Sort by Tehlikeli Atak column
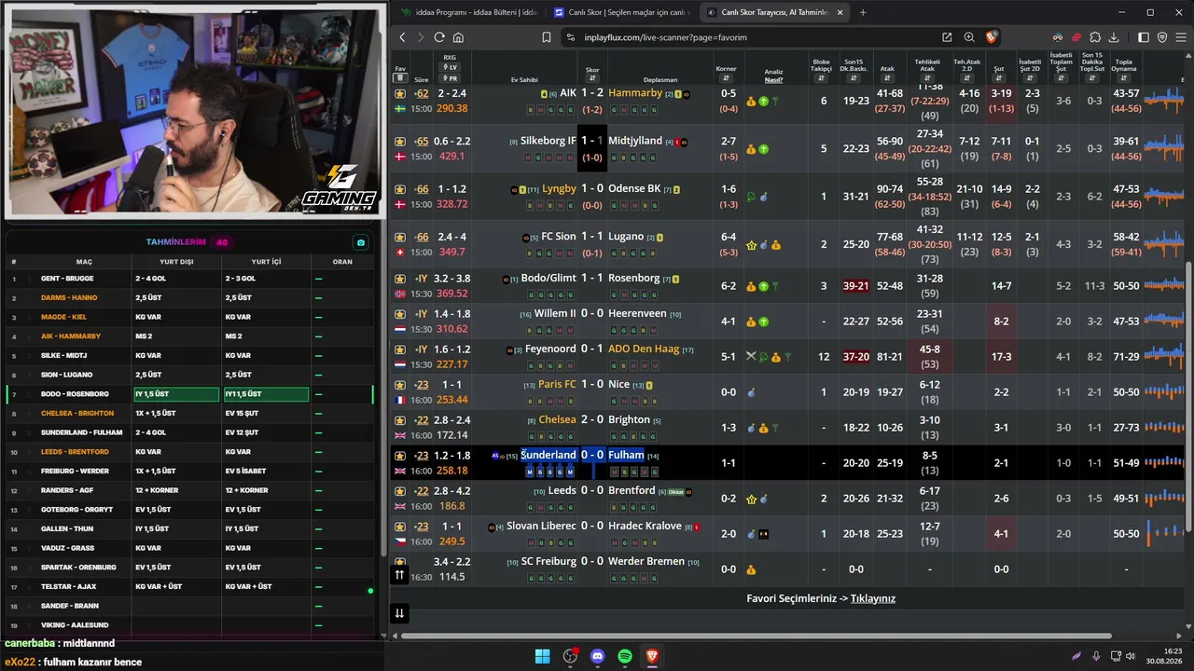Screen dimensions: 1194x671 [927, 79]
